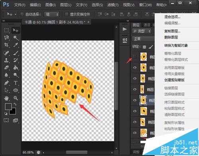This screenshot has height=156, width=199.
Task: Select the Move tool in toolbox
Action: click(x=16, y=30)
